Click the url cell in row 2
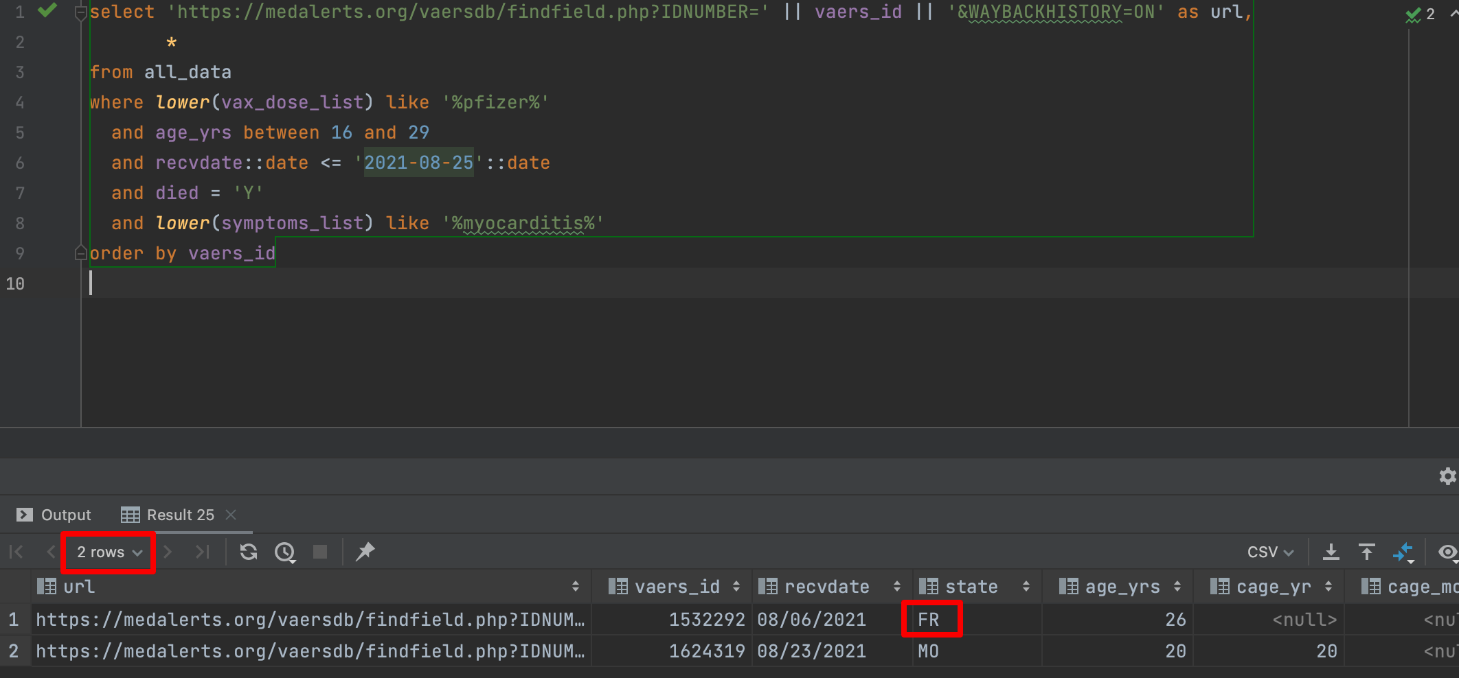1459x678 pixels. click(x=310, y=651)
